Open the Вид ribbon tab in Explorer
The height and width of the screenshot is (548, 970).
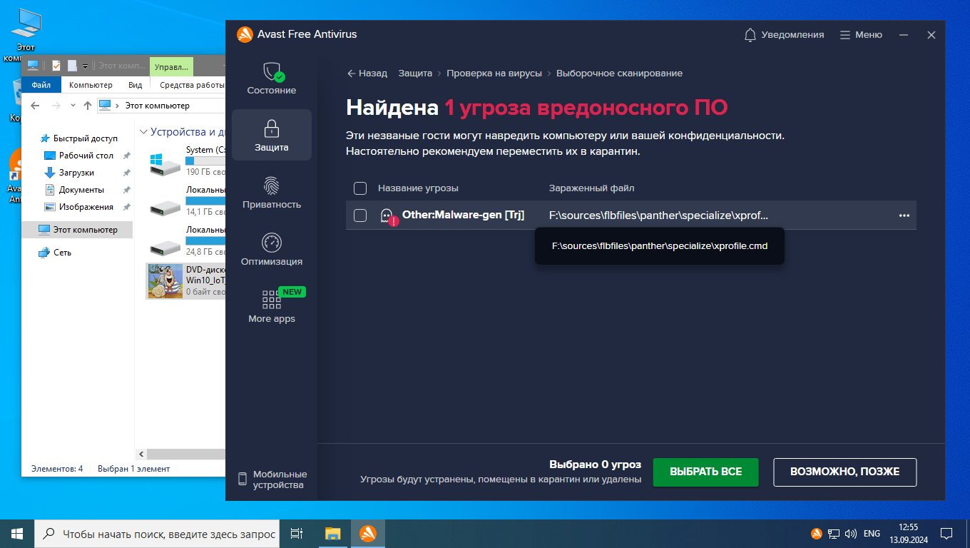pos(136,85)
